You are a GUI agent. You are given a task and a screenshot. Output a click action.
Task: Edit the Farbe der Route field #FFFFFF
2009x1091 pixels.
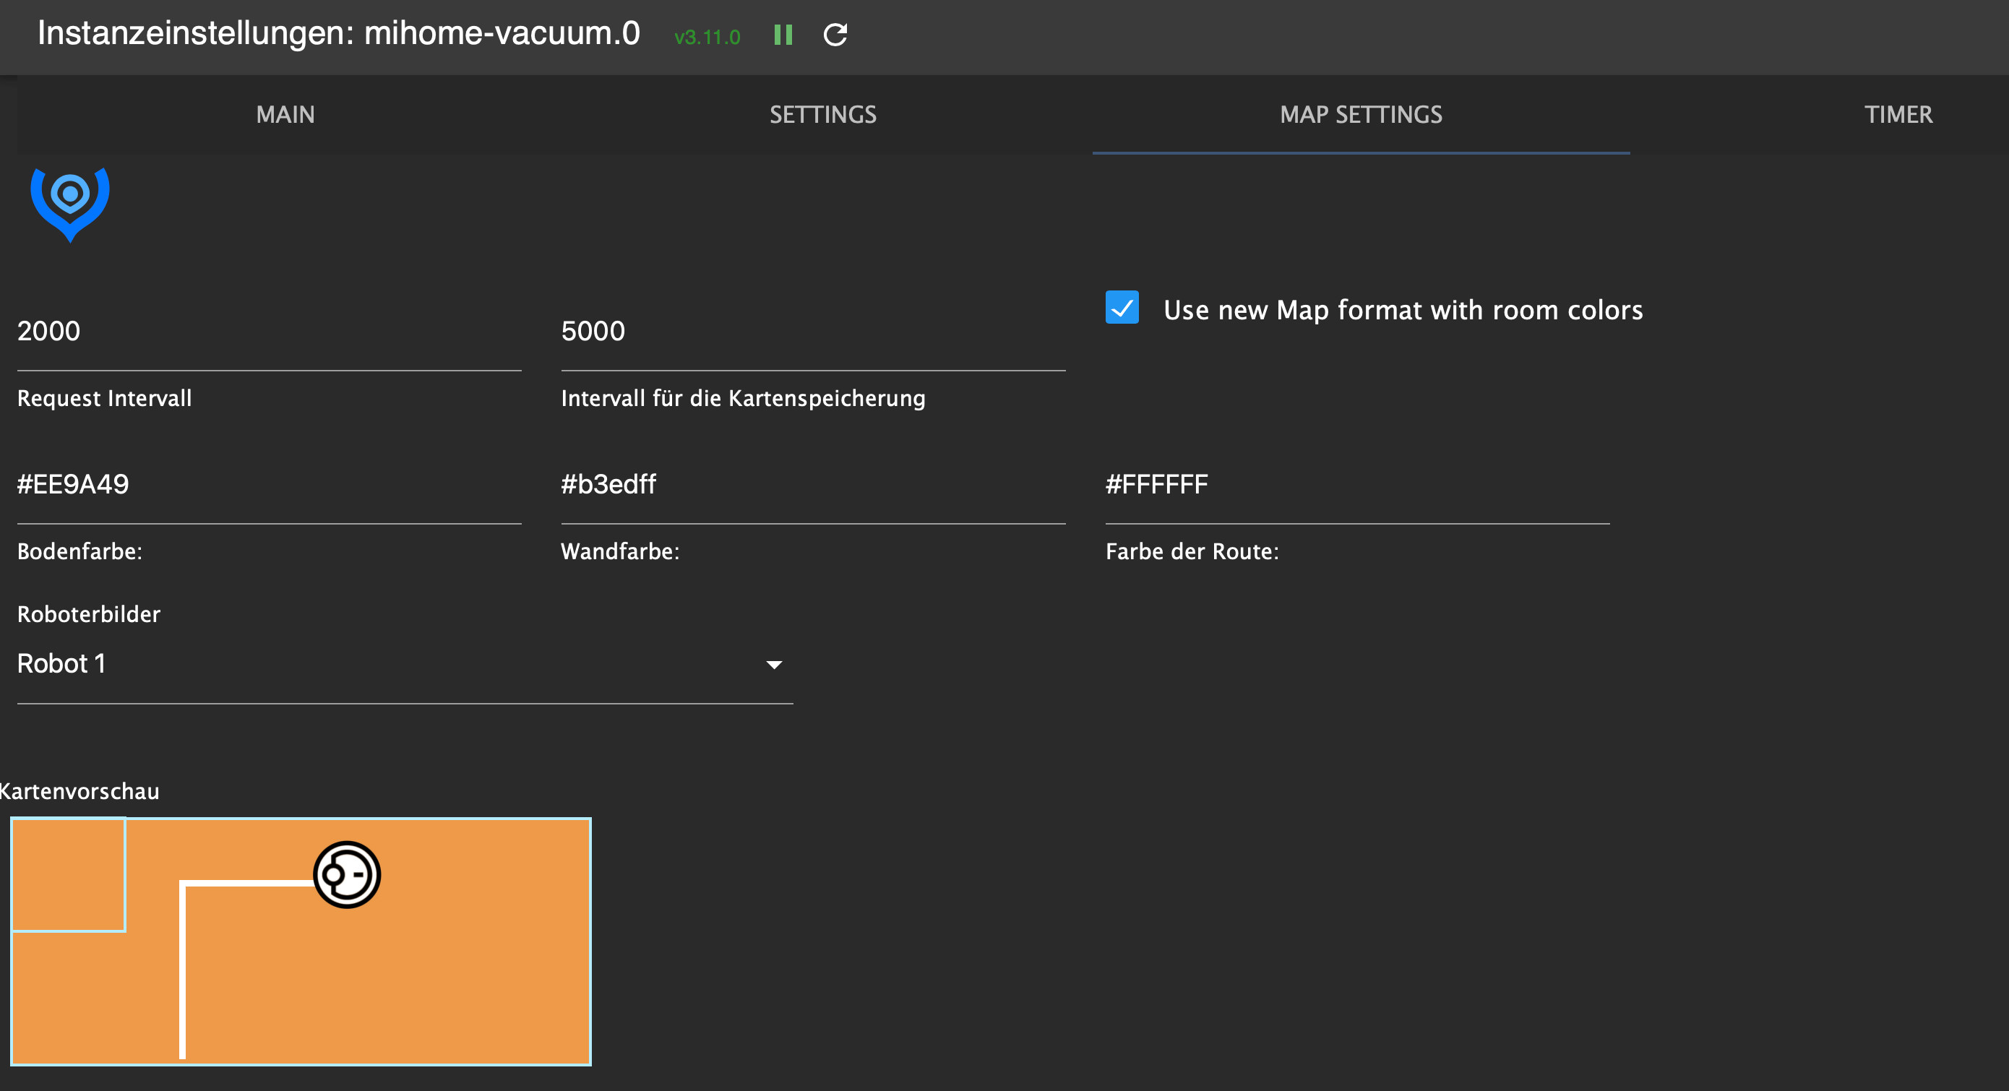tap(1357, 485)
